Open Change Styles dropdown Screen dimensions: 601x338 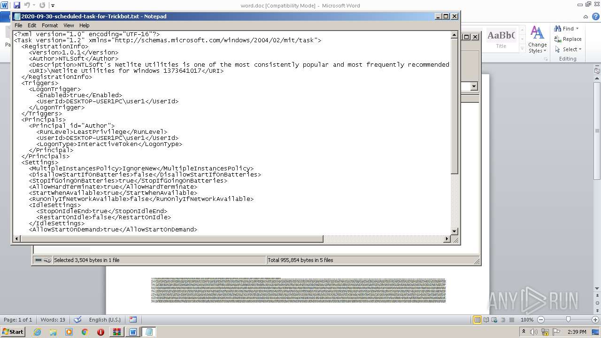click(x=537, y=39)
